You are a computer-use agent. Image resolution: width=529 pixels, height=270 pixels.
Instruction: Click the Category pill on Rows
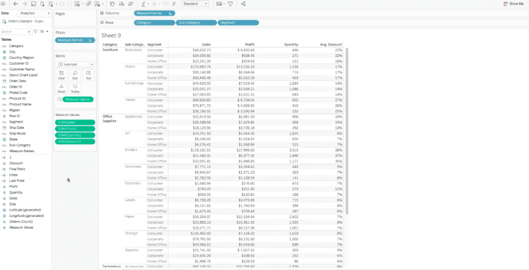point(154,23)
